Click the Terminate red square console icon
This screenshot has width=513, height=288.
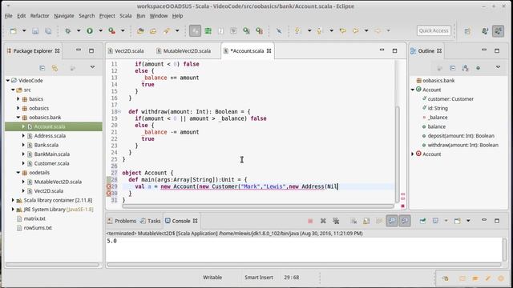(310, 221)
